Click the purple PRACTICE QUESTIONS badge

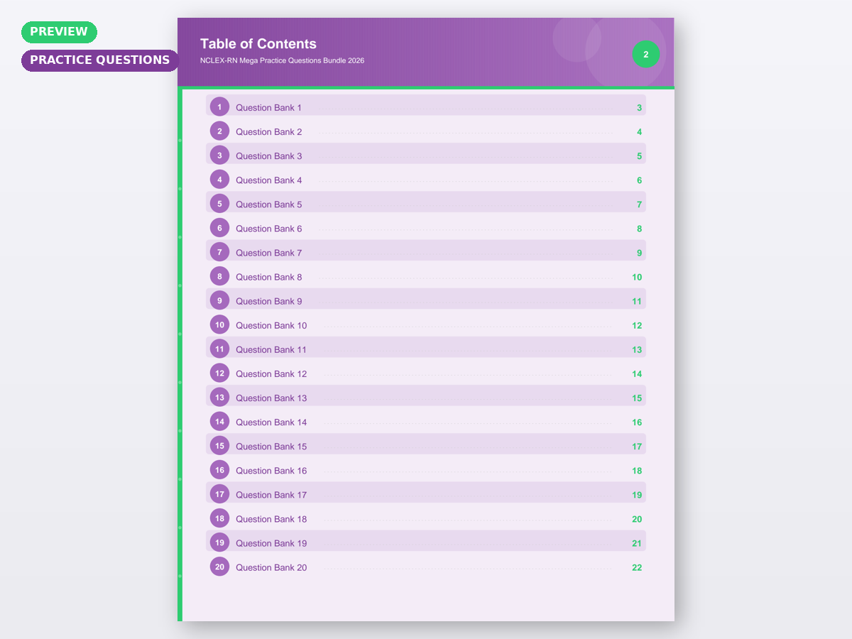(x=99, y=60)
